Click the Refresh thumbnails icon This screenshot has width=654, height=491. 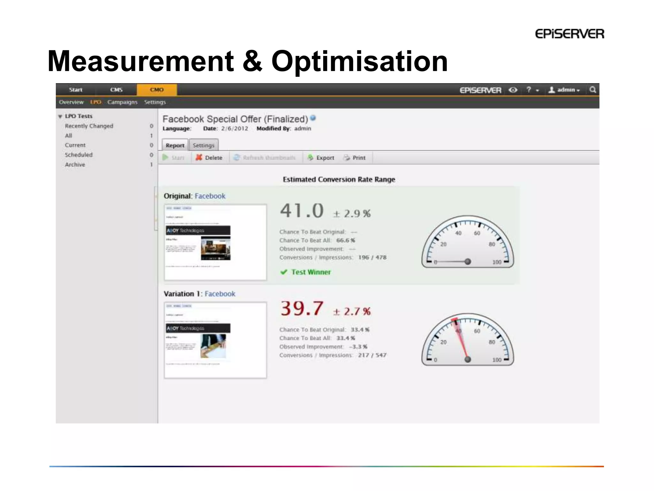click(237, 158)
